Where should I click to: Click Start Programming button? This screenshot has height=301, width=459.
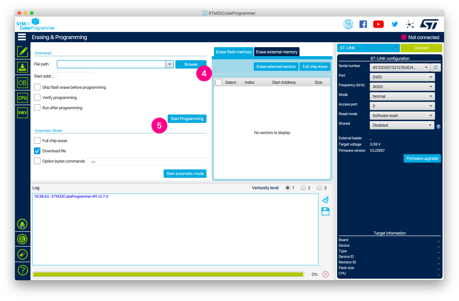[187, 119]
